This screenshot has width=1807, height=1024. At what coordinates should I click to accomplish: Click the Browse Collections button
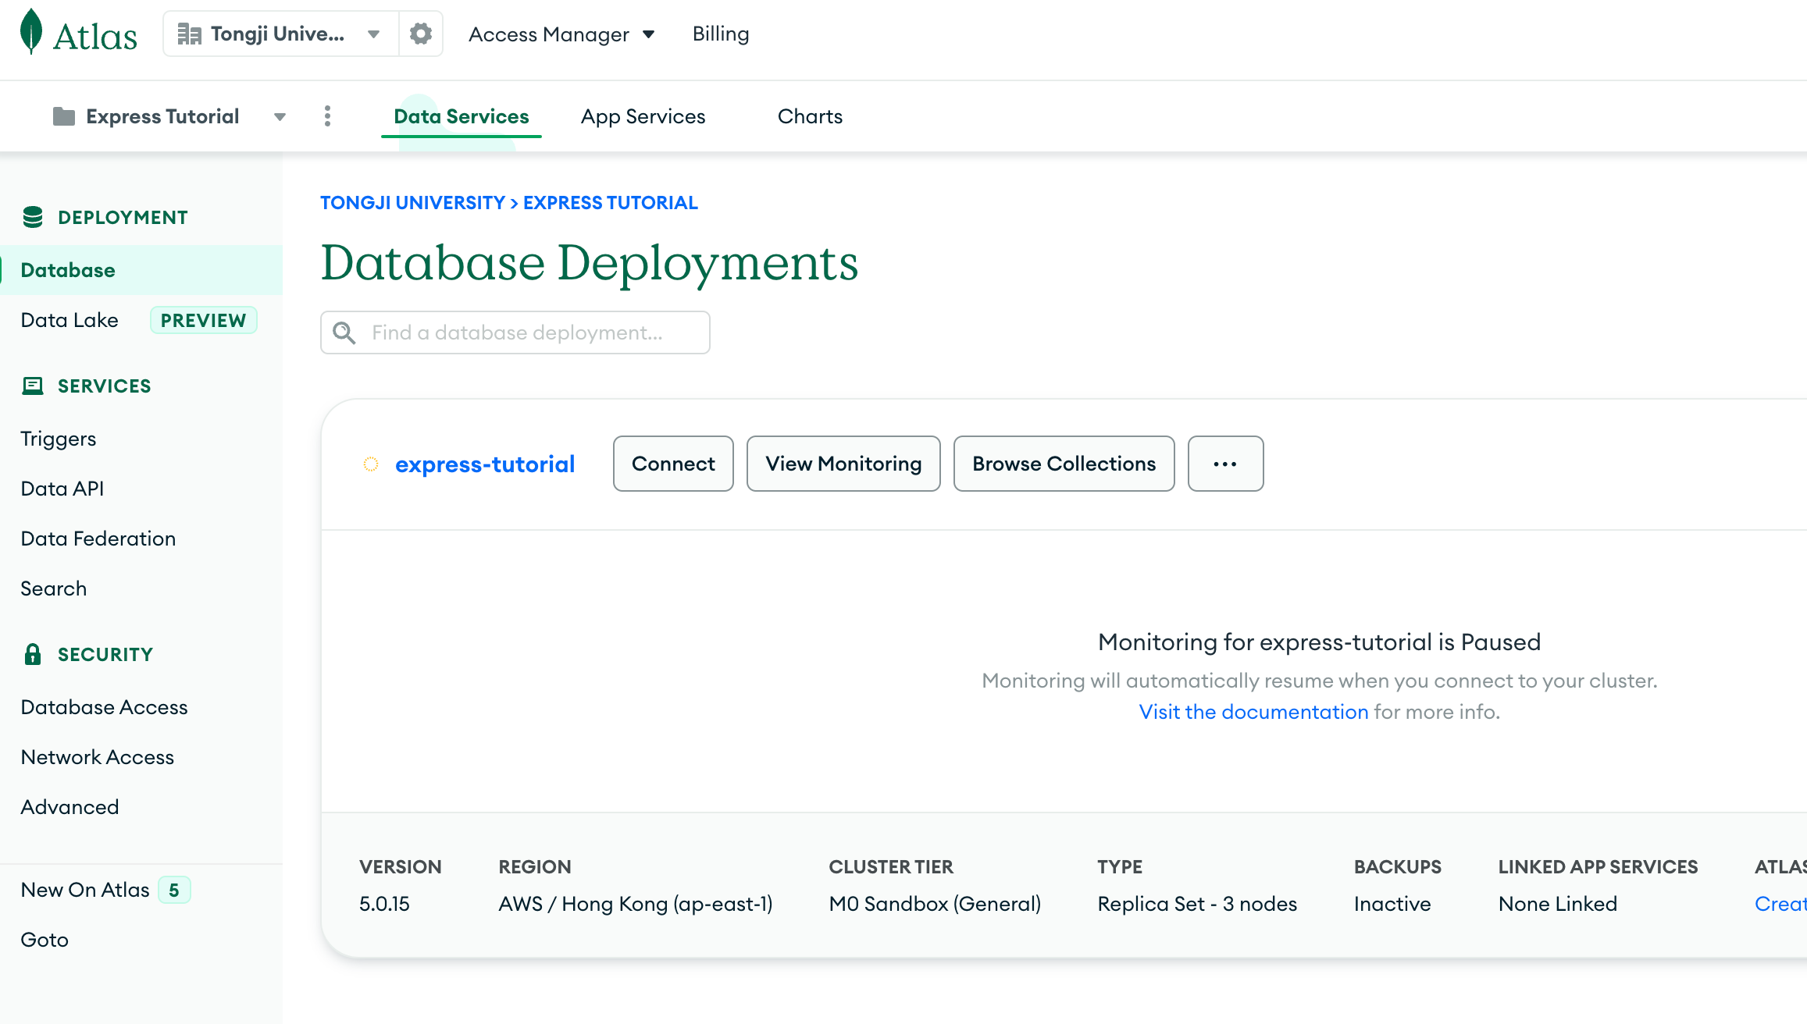click(x=1064, y=464)
